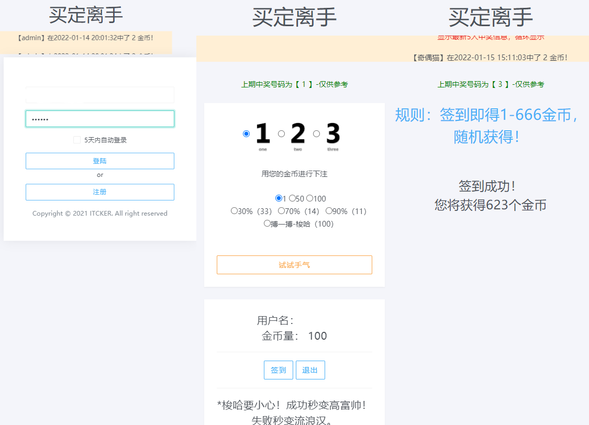Click the 梭哈要小心 warning text
Image resolution: width=589 pixels, height=425 pixels.
click(x=292, y=412)
